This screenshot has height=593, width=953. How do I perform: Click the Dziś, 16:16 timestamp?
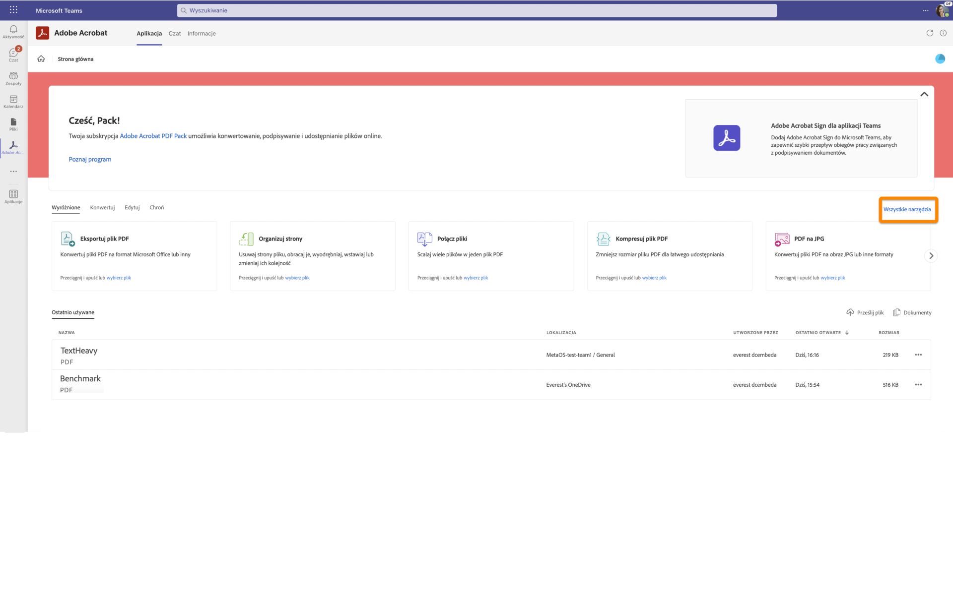click(807, 355)
